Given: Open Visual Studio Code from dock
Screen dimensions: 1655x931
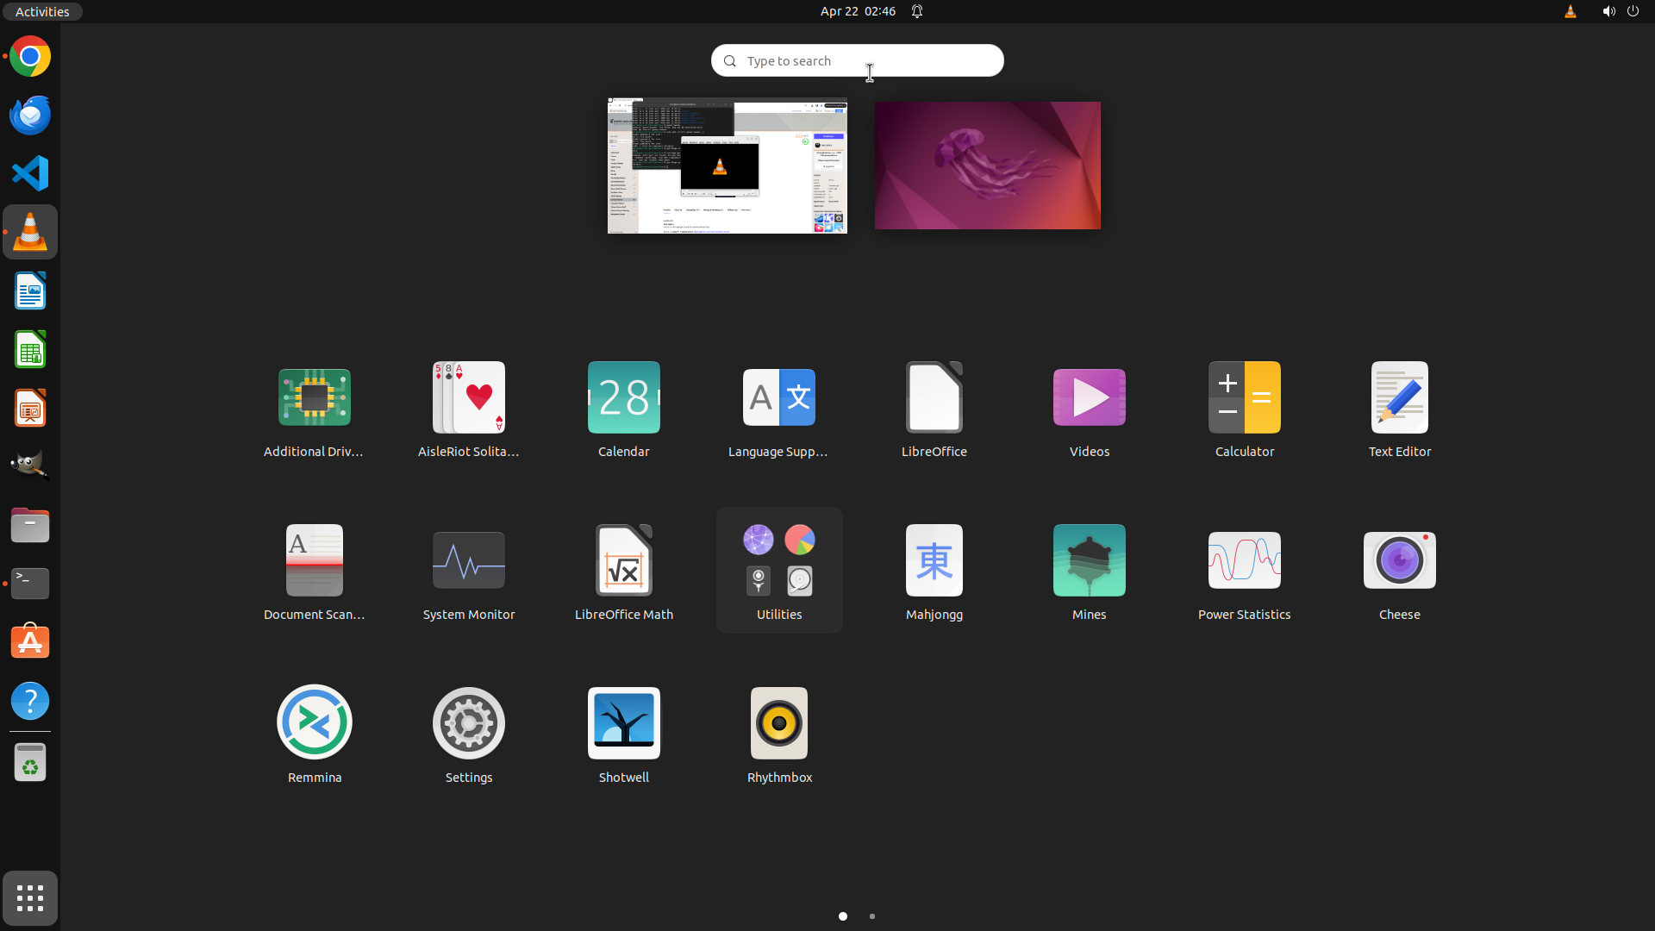Looking at the screenshot, I should (x=30, y=173).
